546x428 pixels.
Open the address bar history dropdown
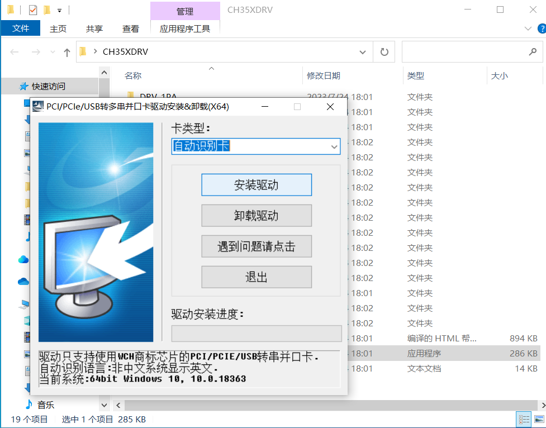(363, 52)
